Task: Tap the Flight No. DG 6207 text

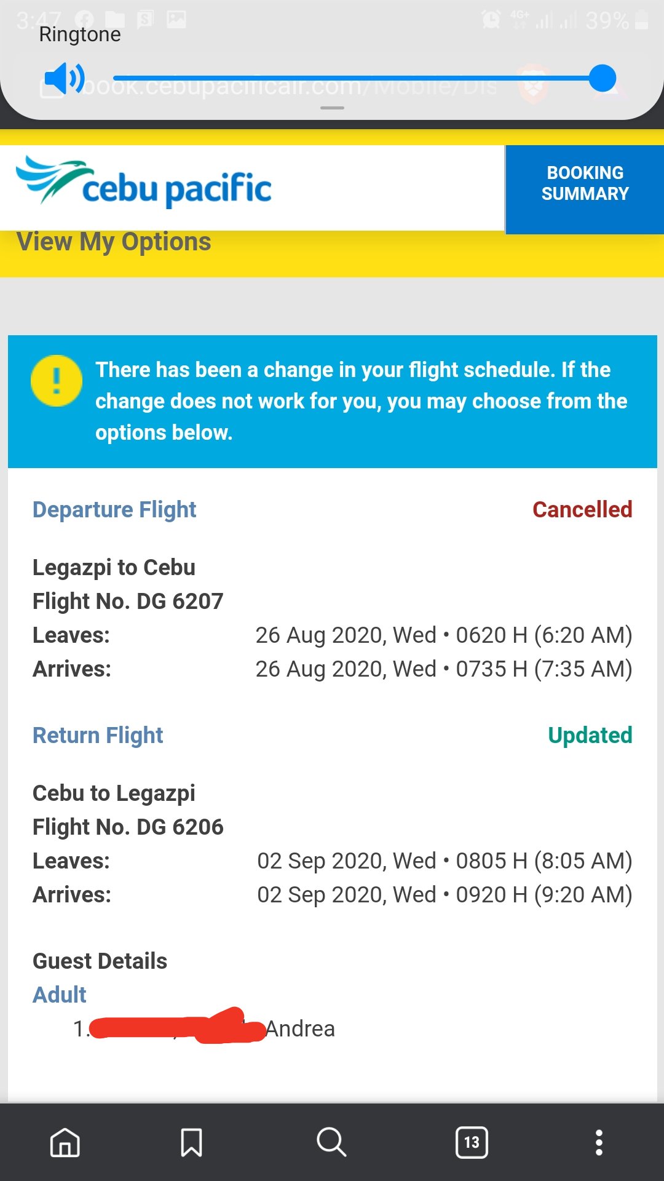Action: click(128, 601)
